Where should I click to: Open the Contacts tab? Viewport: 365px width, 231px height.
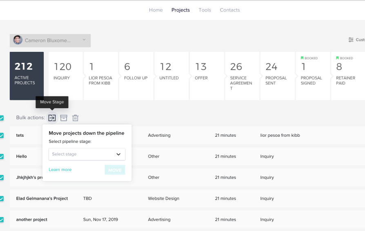pyautogui.click(x=229, y=10)
